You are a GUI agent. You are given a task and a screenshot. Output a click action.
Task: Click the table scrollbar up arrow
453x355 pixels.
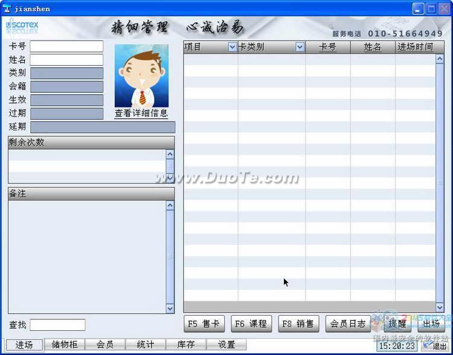pos(440,59)
